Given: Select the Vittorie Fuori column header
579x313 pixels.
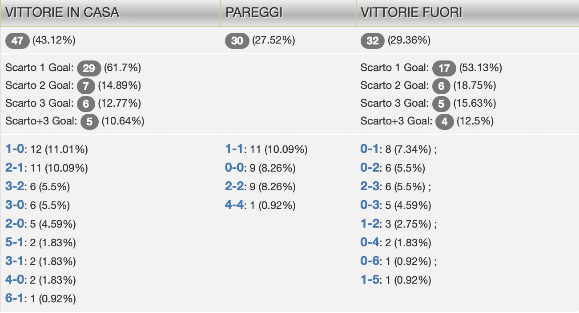Looking at the screenshot, I should pos(411,12).
